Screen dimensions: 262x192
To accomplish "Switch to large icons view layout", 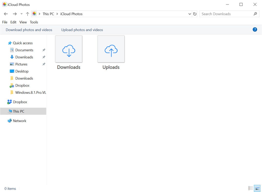I will (x=257, y=188).
